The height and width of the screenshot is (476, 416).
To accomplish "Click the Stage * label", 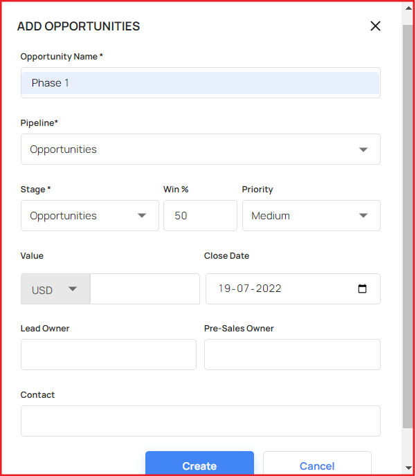I will (x=35, y=190).
